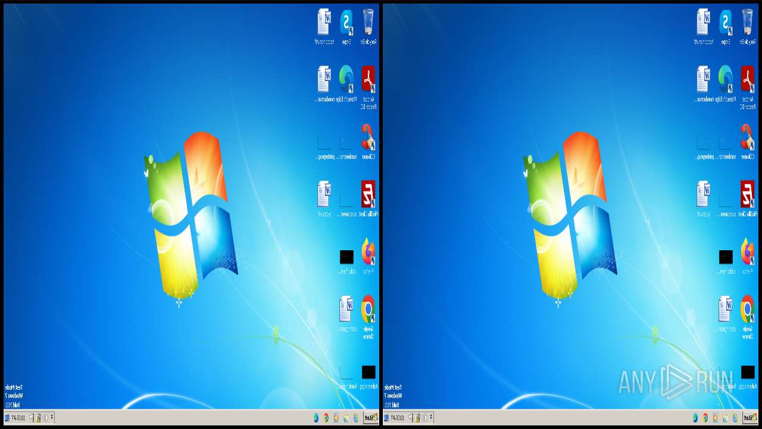The image size is (762, 429).
Task: Open Start button on left taskbar
Action: [371, 418]
